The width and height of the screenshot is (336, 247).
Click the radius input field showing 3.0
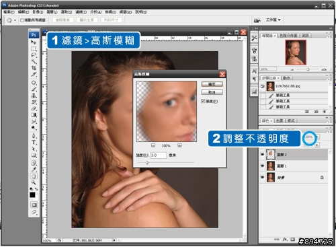(158, 155)
